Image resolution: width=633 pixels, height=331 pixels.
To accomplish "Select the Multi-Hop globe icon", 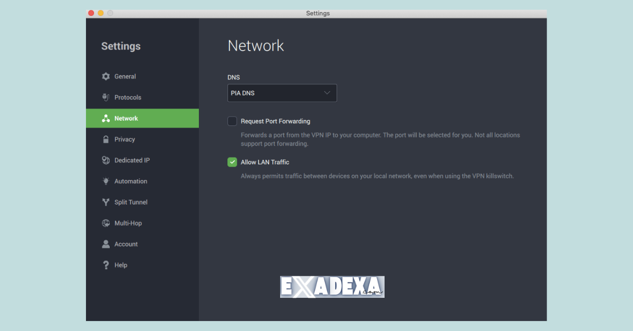I will 105,223.
